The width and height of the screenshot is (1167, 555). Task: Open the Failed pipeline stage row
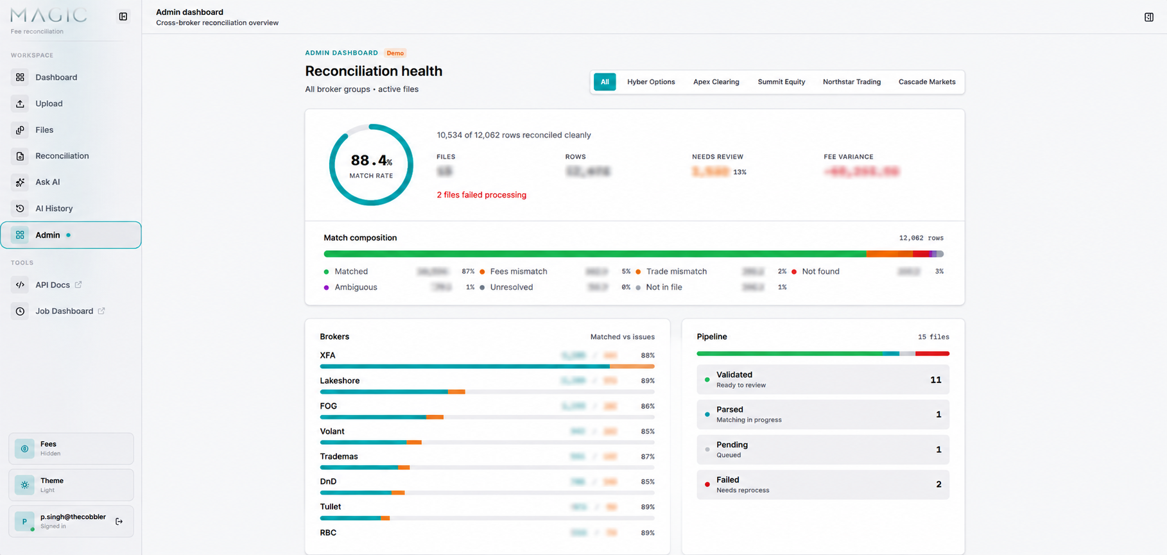822,484
